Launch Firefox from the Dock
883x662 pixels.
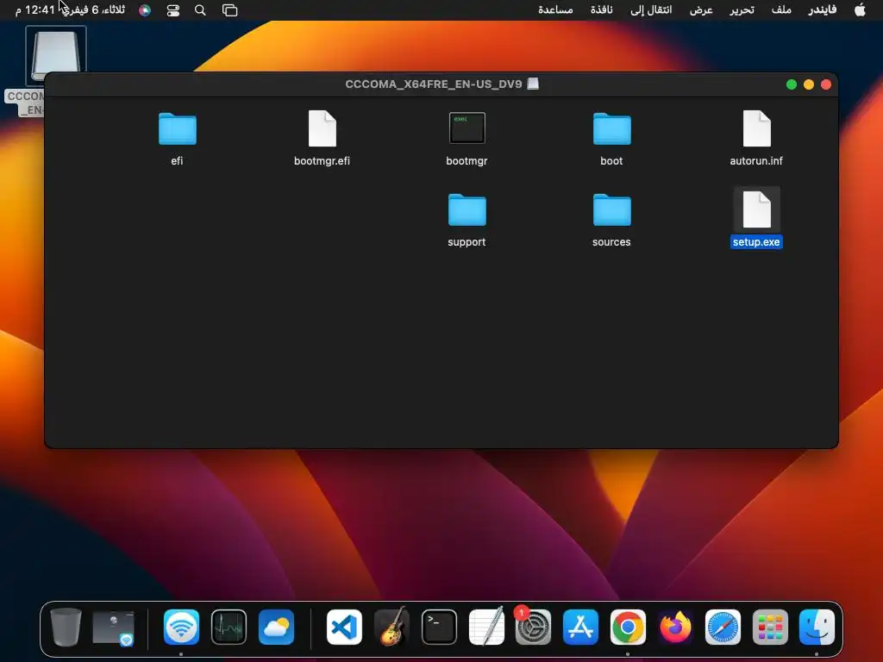[675, 627]
